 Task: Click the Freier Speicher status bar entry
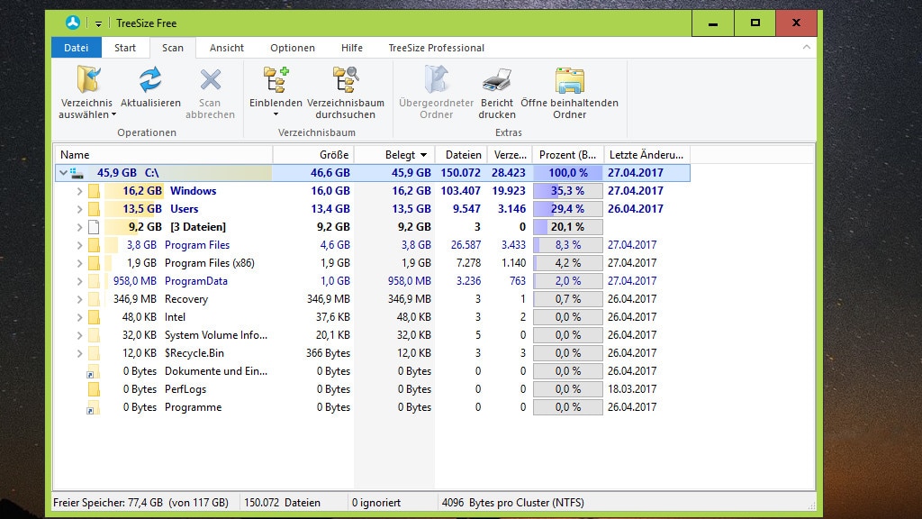[141, 503]
